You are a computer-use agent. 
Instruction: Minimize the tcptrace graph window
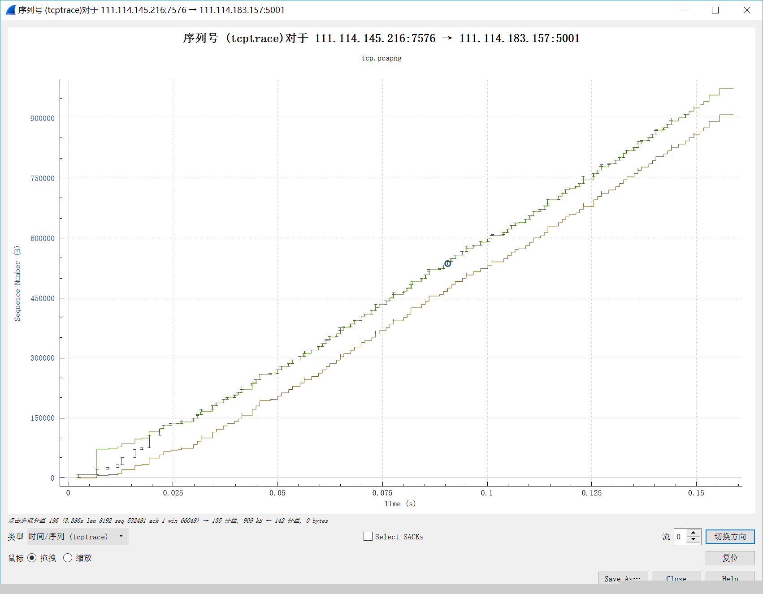(684, 10)
